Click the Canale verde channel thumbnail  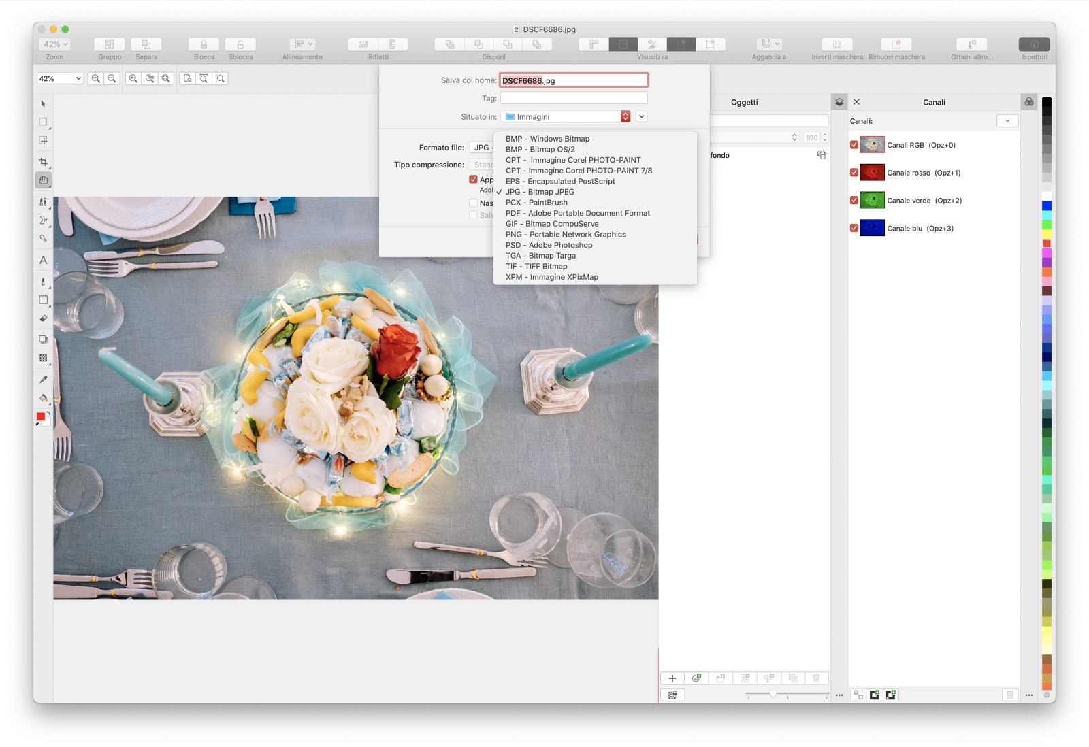tap(872, 201)
